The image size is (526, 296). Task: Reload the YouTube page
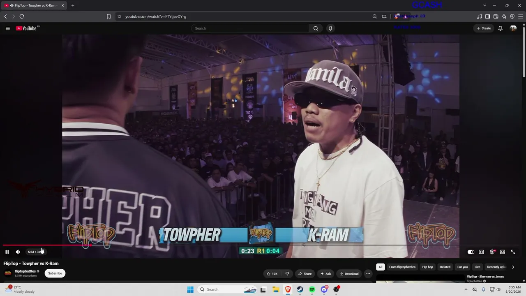[x=22, y=16]
